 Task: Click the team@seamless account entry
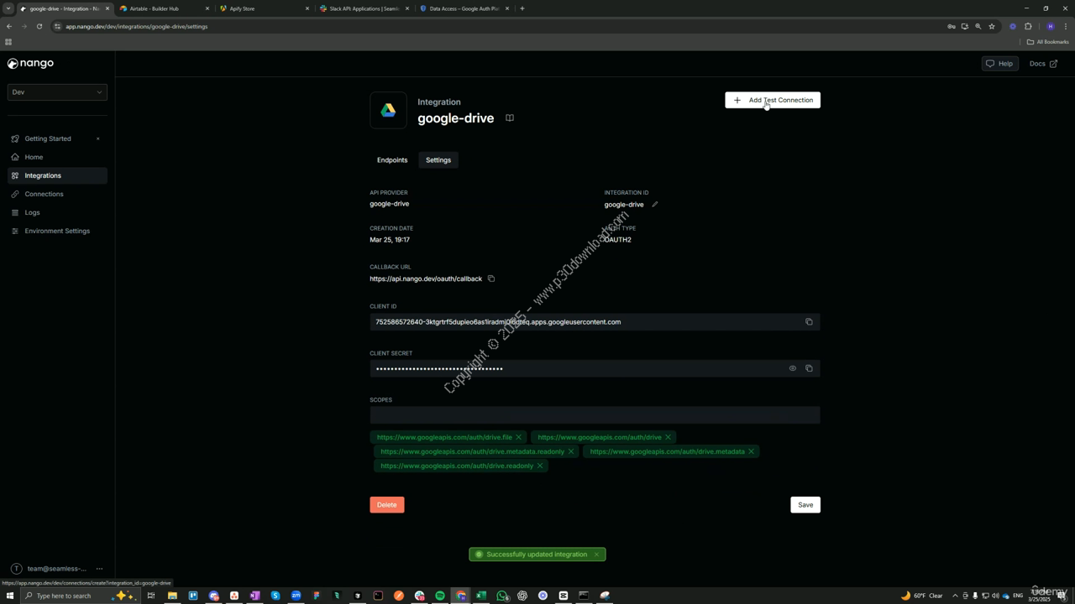click(49, 569)
